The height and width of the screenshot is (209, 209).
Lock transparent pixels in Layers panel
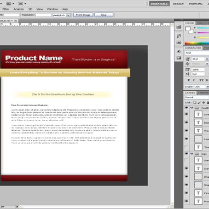pos(195,103)
